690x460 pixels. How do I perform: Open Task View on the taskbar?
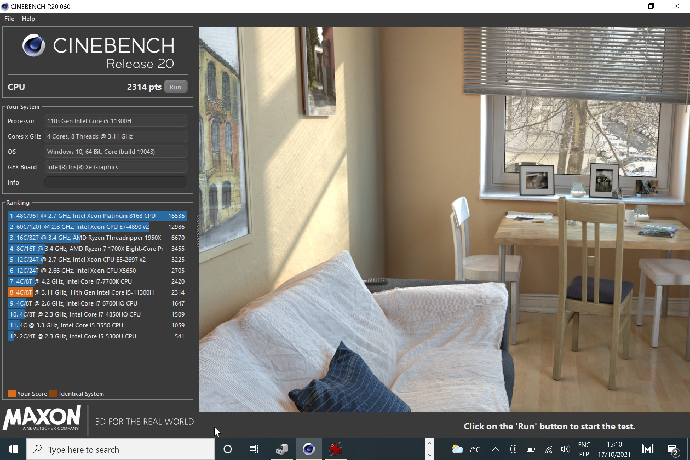point(254,449)
